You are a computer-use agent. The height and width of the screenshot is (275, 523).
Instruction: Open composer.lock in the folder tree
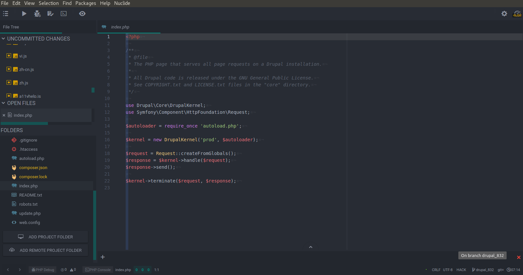(x=33, y=177)
